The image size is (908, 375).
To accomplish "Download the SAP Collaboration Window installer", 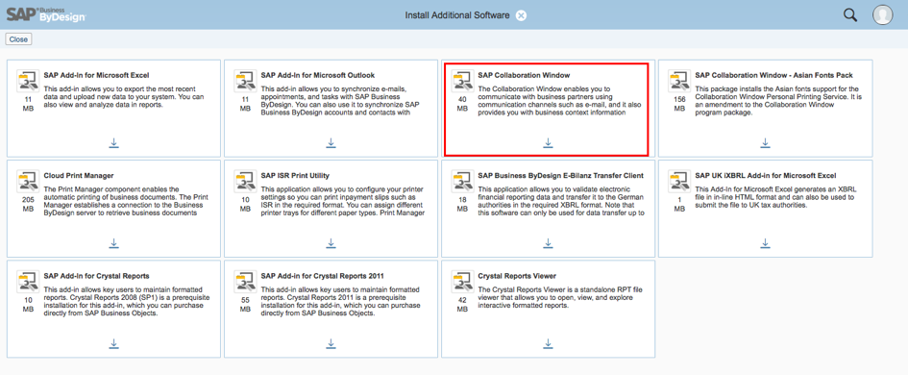I will 549,142.
